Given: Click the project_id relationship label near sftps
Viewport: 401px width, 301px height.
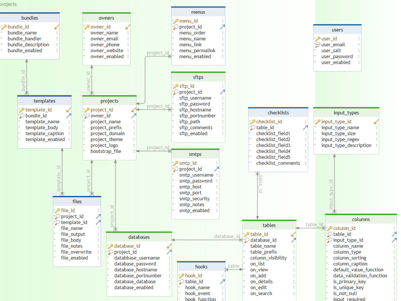Looking at the screenshot, I should (x=158, y=106).
